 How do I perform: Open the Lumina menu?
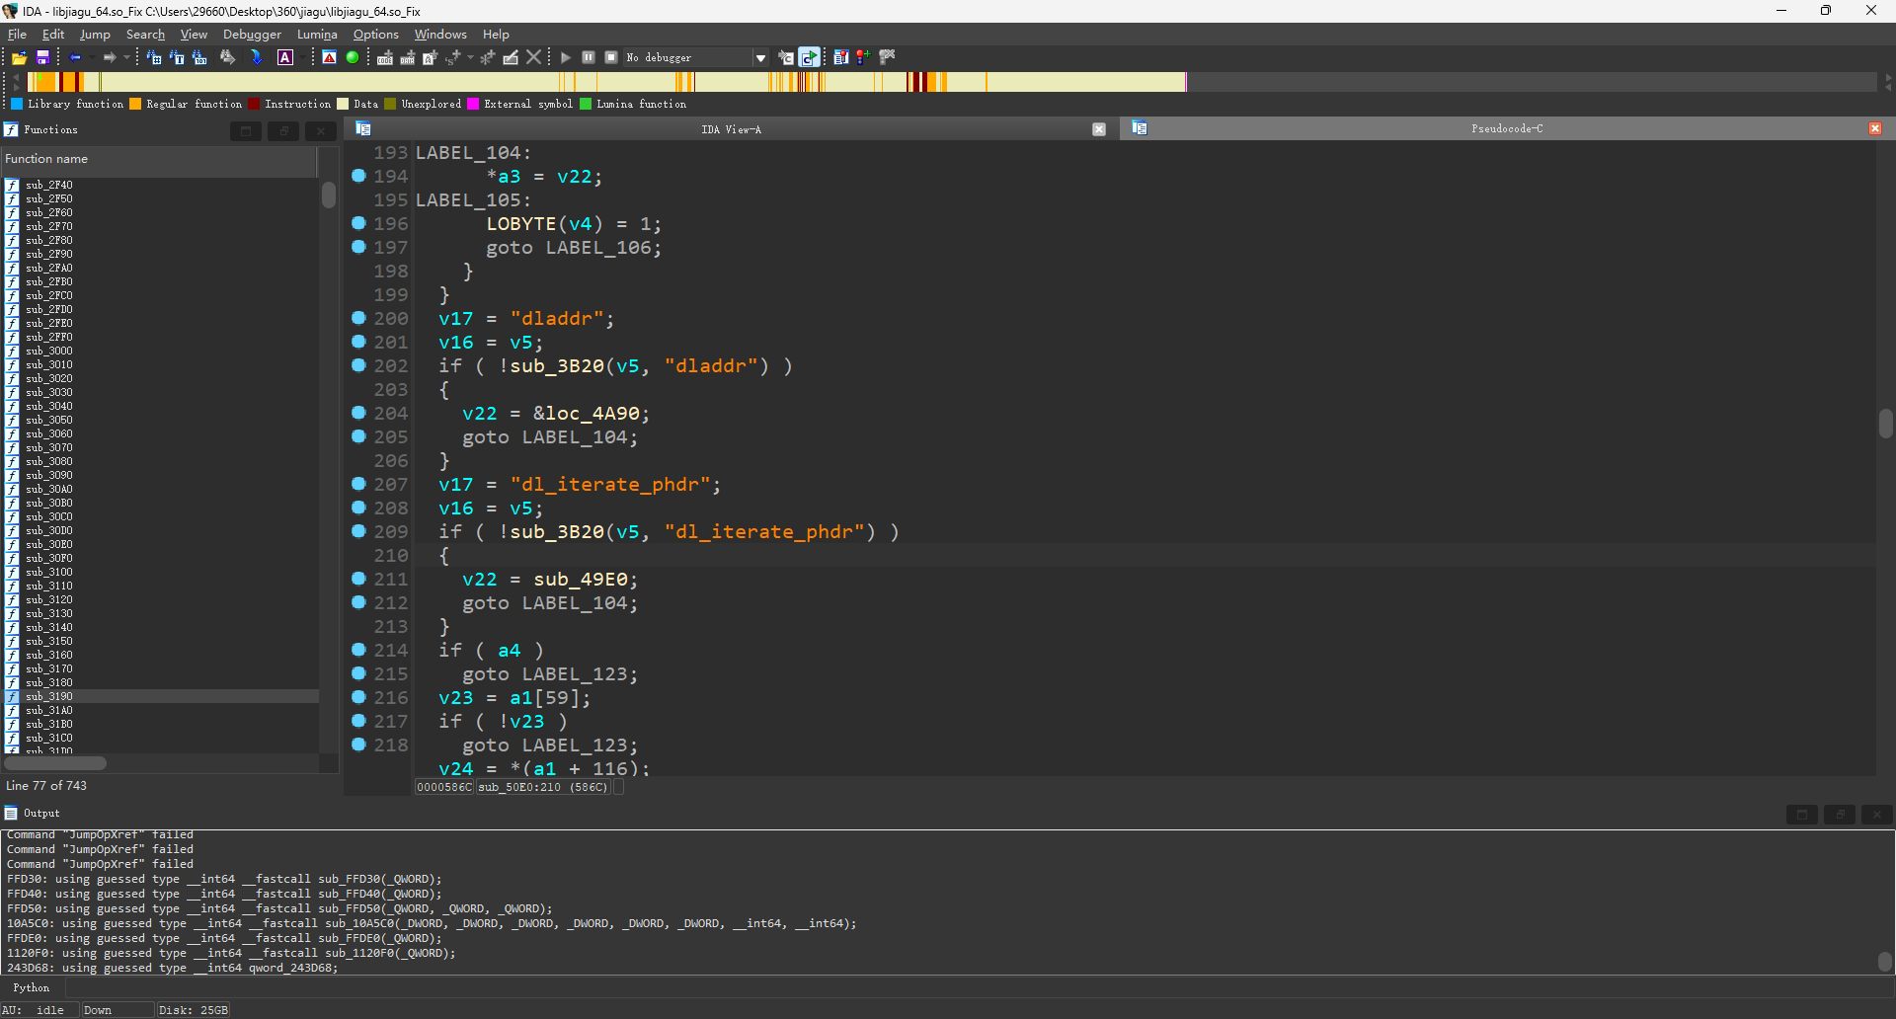tap(317, 34)
